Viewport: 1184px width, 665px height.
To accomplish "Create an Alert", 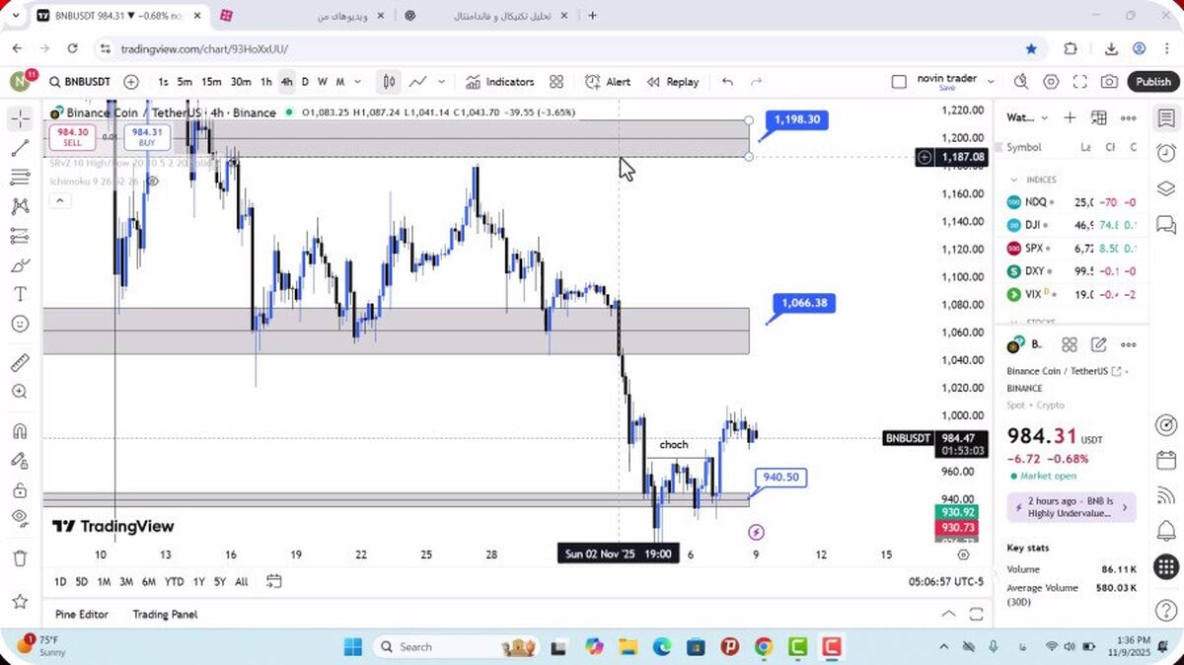I will (608, 82).
